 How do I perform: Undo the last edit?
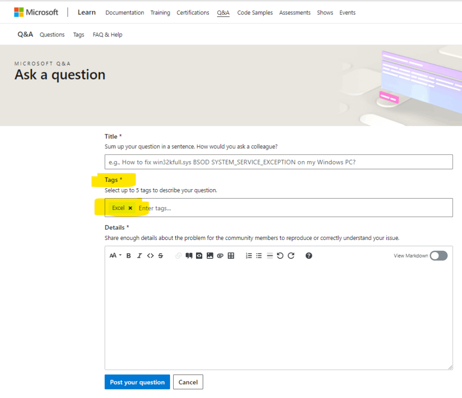(280, 256)
